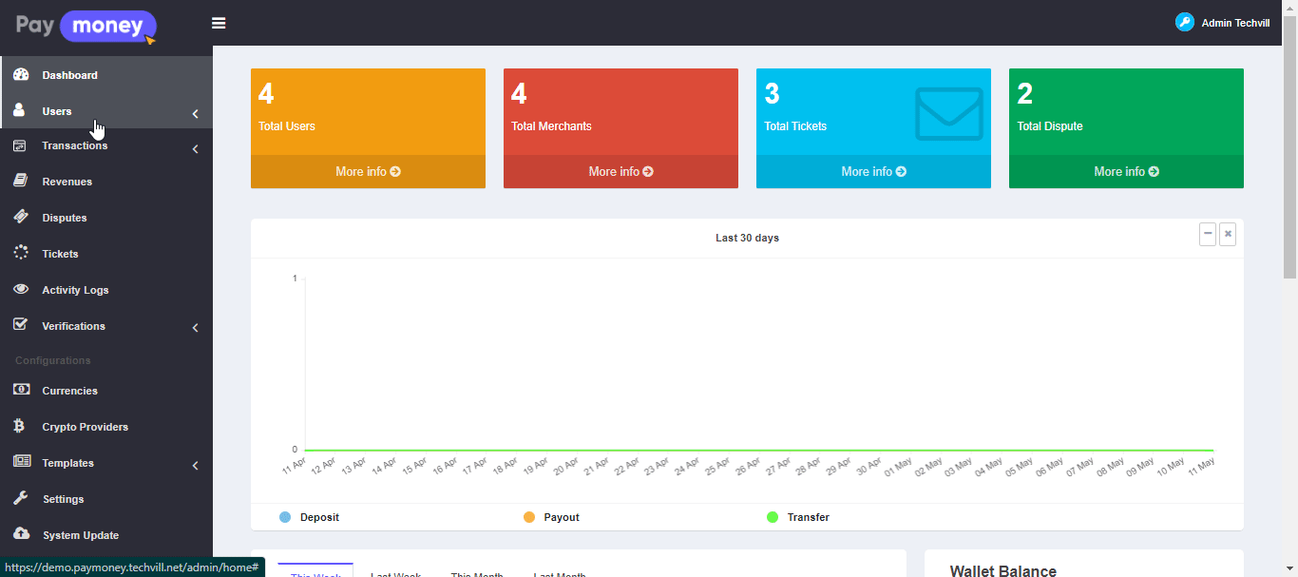Click the Admin Techvill profile avatar

pos(1184,23)
